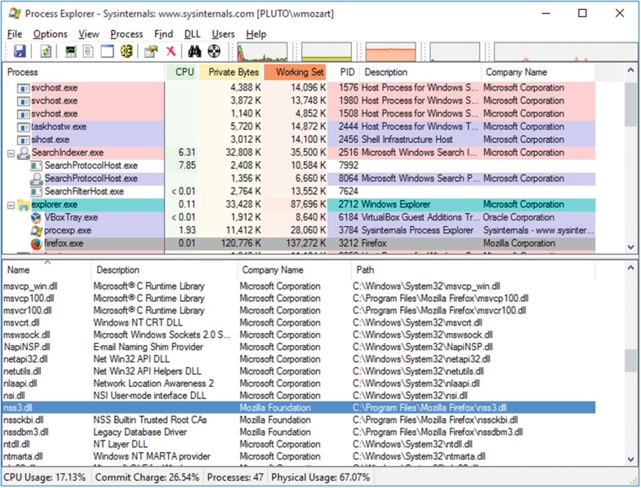641x488 pixels.
Task: Sort DLLs by the Name column header
Action: (x=47, y=270)
